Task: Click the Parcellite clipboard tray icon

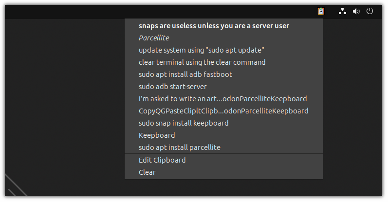Action: (x=321, y=11)
